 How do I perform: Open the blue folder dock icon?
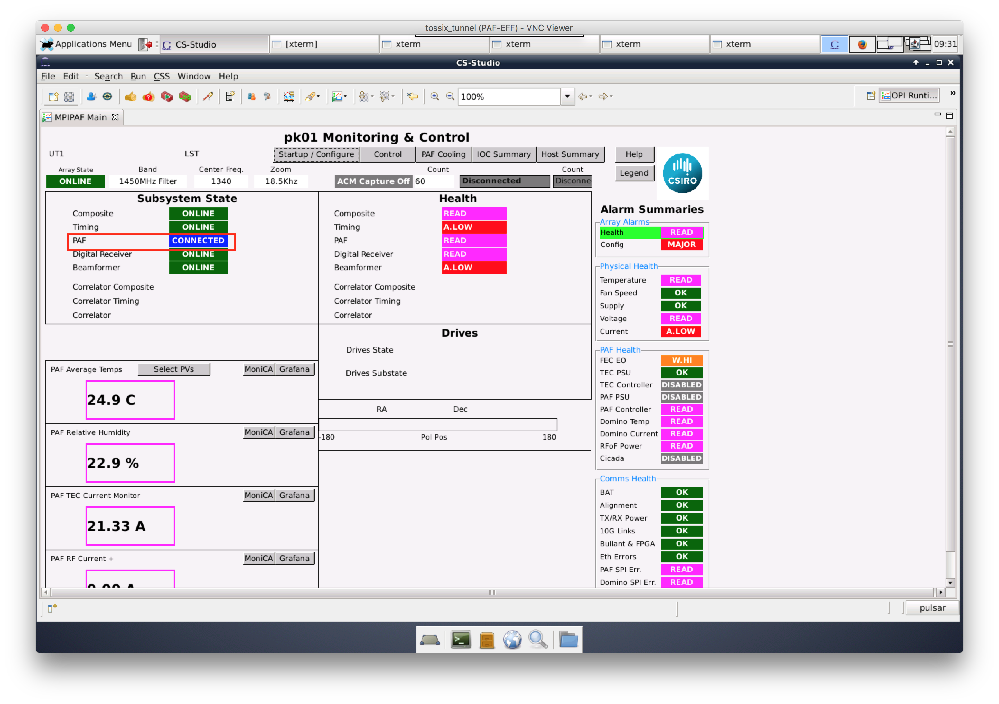(x=569, y=640)
